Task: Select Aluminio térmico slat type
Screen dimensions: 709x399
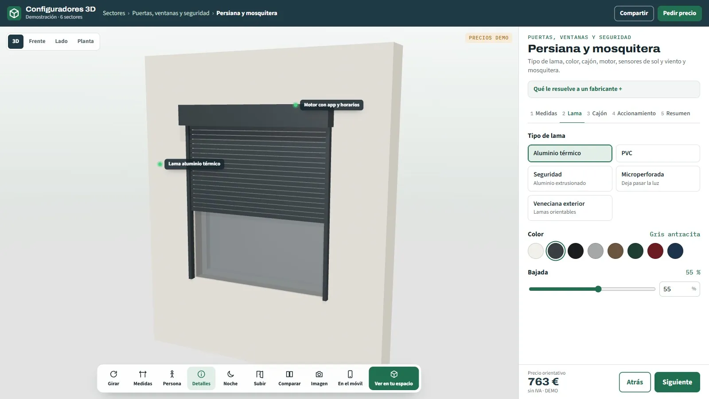Action: pyautogui.click(x=570, y=153)
